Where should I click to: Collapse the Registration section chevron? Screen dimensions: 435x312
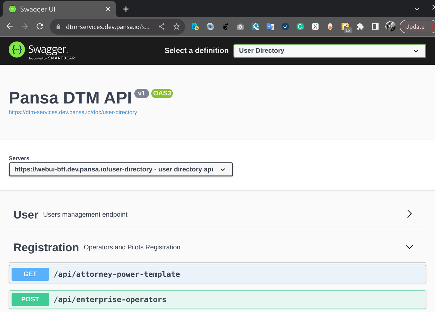pyautogui.click(x=409, y=247)
